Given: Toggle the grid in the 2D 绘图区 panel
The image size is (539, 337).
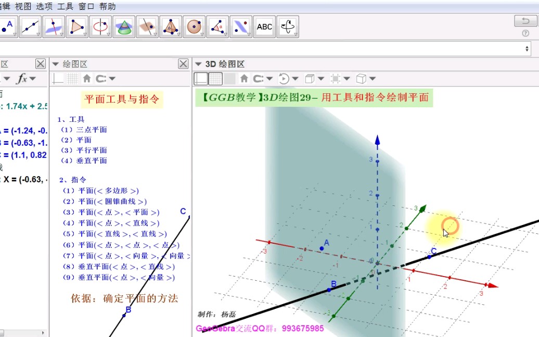Looking at the screenshot, I should (72, 78).
